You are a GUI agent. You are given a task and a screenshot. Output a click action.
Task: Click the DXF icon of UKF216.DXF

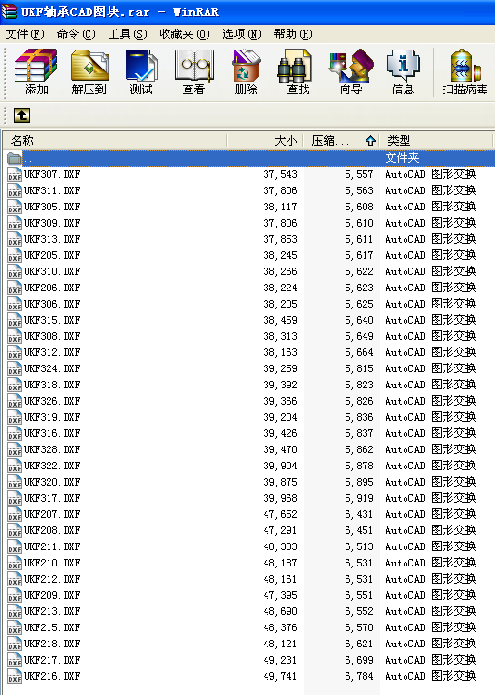tap(14, 676)
